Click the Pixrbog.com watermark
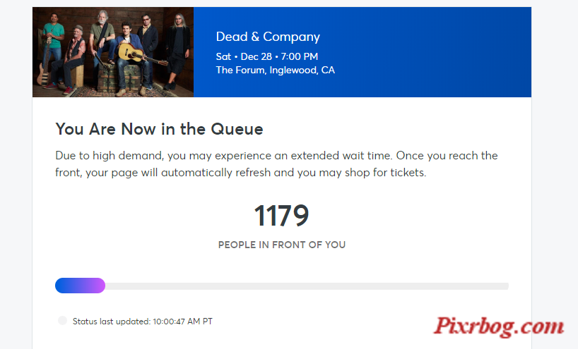This screenshot has height=349, width=578. click(499, 326)
